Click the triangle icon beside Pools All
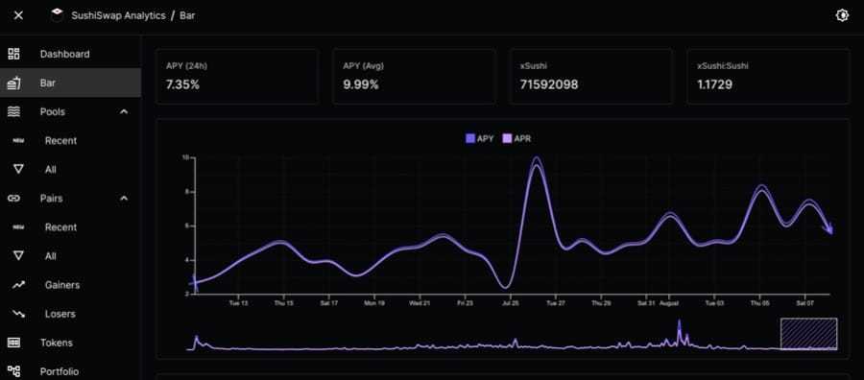864x380 pixels. [18, 170]
